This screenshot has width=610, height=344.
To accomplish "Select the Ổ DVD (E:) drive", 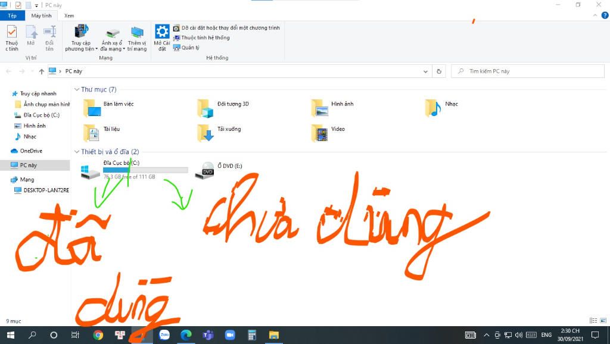I will pyautogui.click(x=219, y=170).
